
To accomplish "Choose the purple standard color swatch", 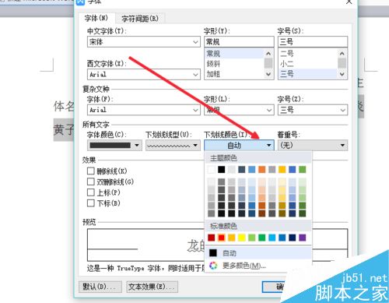I will [303, 238].
